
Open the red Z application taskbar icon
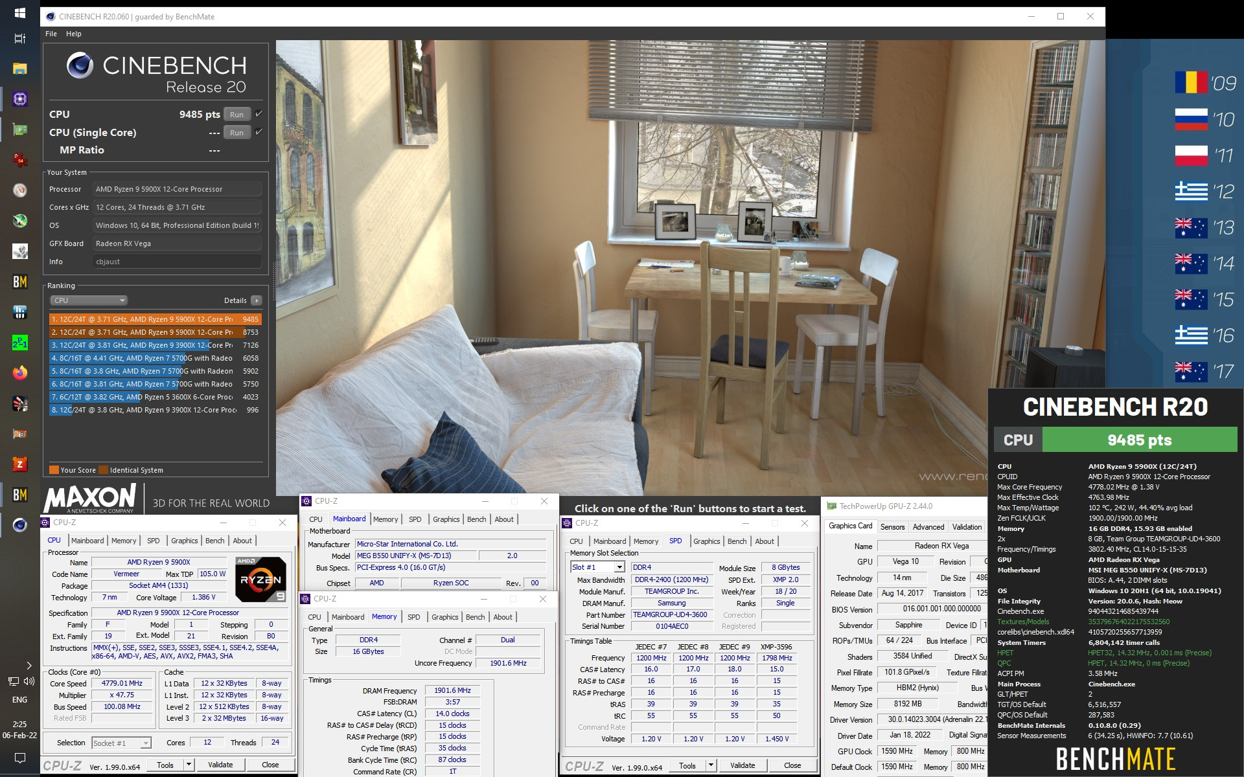[x=19, y=464]
